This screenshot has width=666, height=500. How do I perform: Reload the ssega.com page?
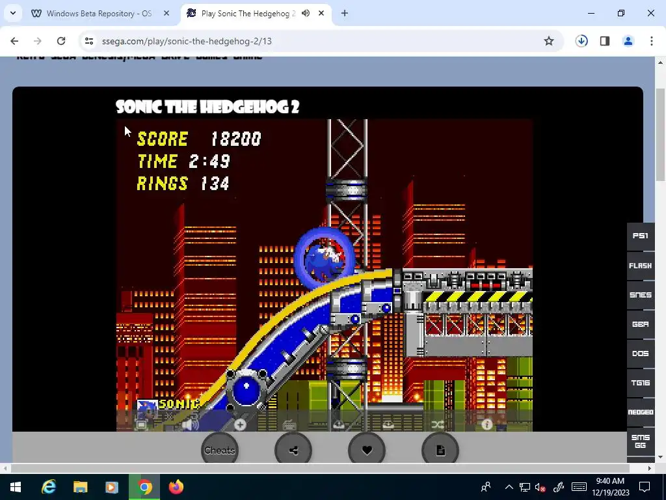tap(61, 41)
